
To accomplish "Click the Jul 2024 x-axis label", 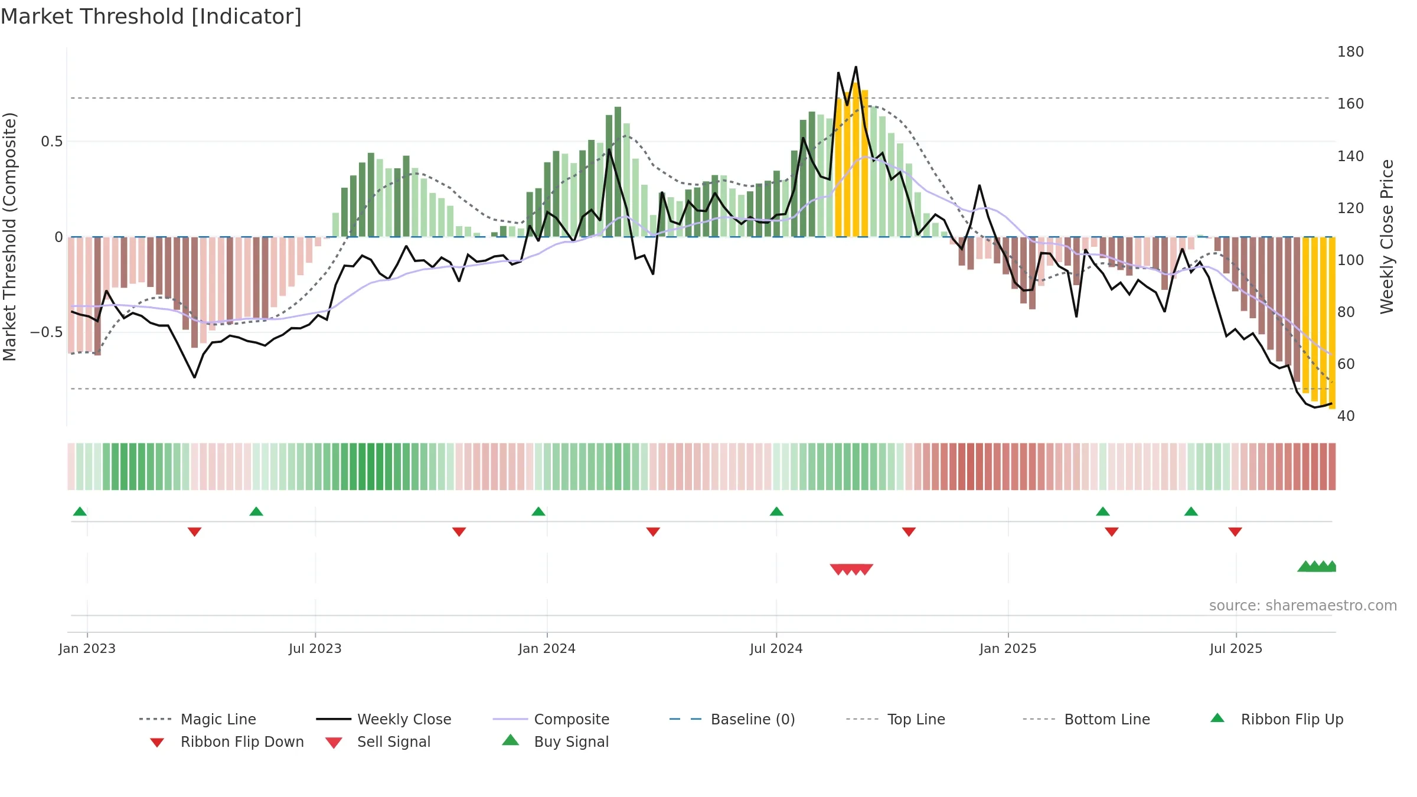I will pyautogui.click(x=776, y=648).
